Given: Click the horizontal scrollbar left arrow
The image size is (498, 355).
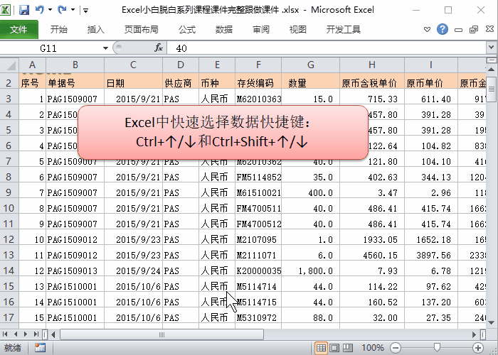Looking at the screenshot, I should point(53,334).
